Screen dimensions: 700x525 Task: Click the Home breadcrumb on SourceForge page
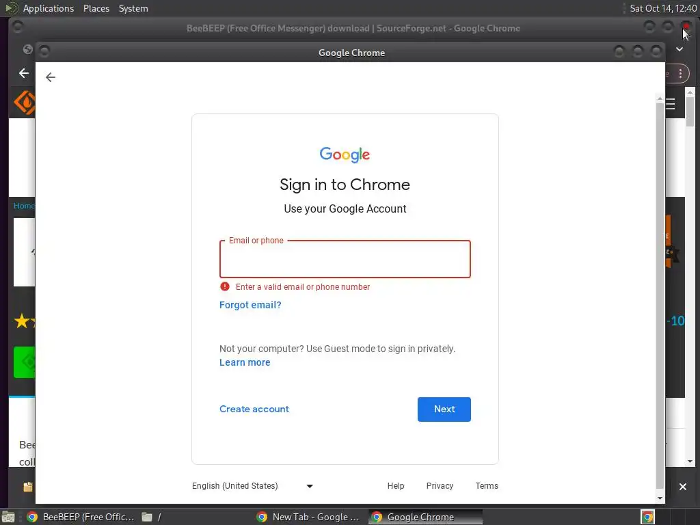[24, 206]
